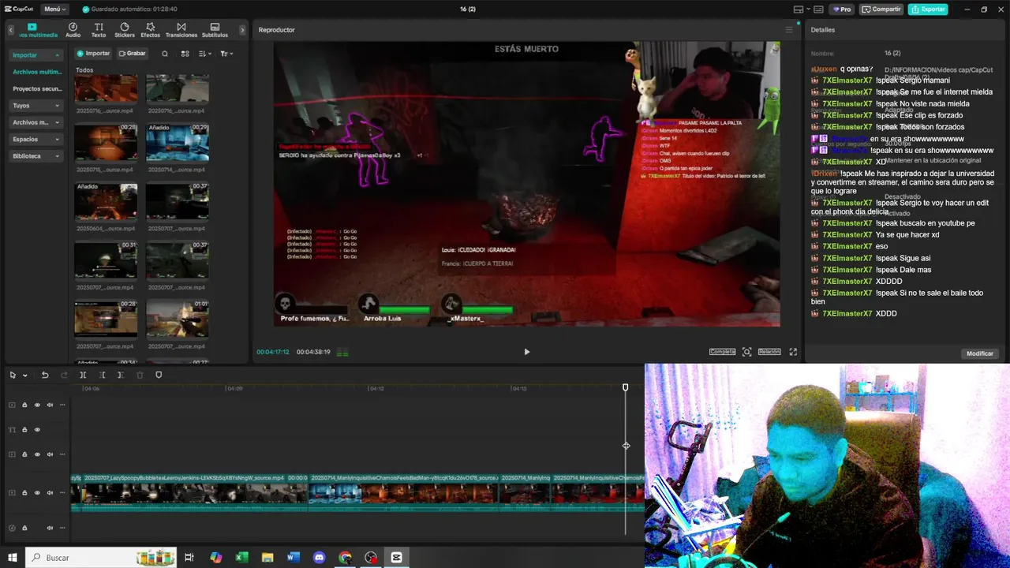1010x568 pixels.
Task: Open the Subtítulos tab
Action: [x=215, y=30]
